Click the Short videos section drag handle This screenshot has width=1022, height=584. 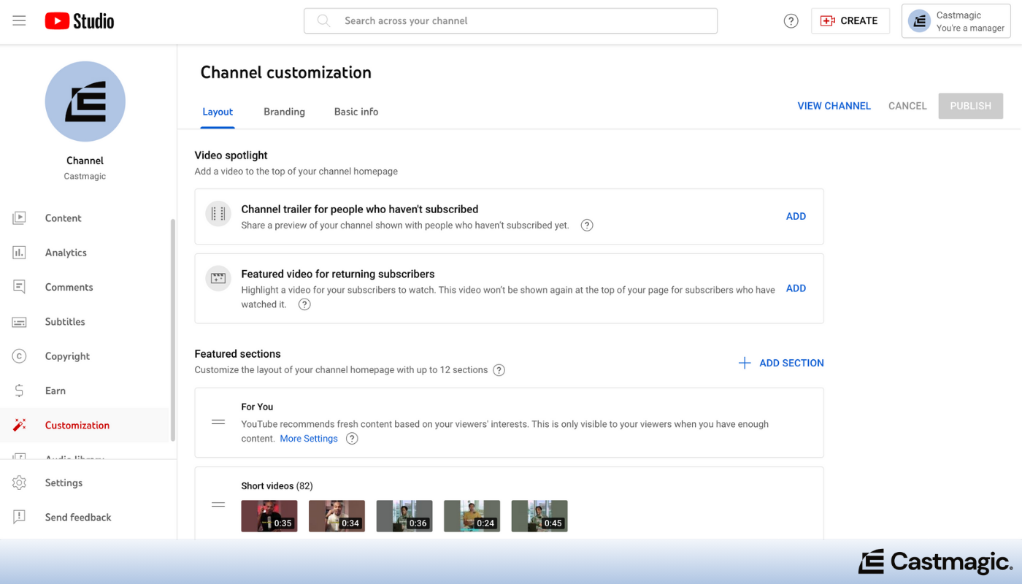[x=218, y=504]
